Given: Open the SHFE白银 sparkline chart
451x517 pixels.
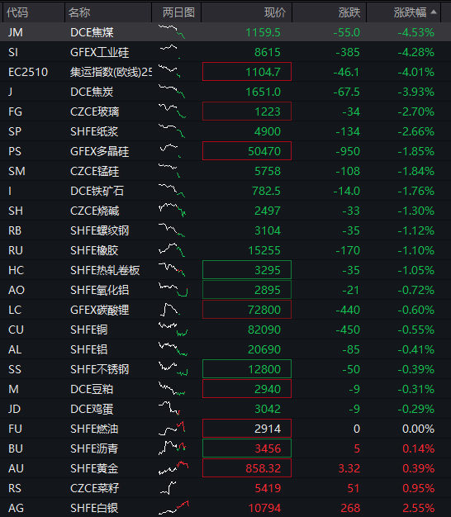Looking at the screenshot, I should pos(173,507).
